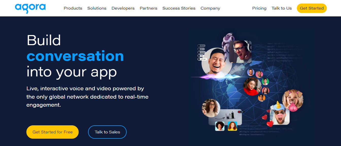
Task: Click the Talk to Sales button
Action: pos(107,132)
